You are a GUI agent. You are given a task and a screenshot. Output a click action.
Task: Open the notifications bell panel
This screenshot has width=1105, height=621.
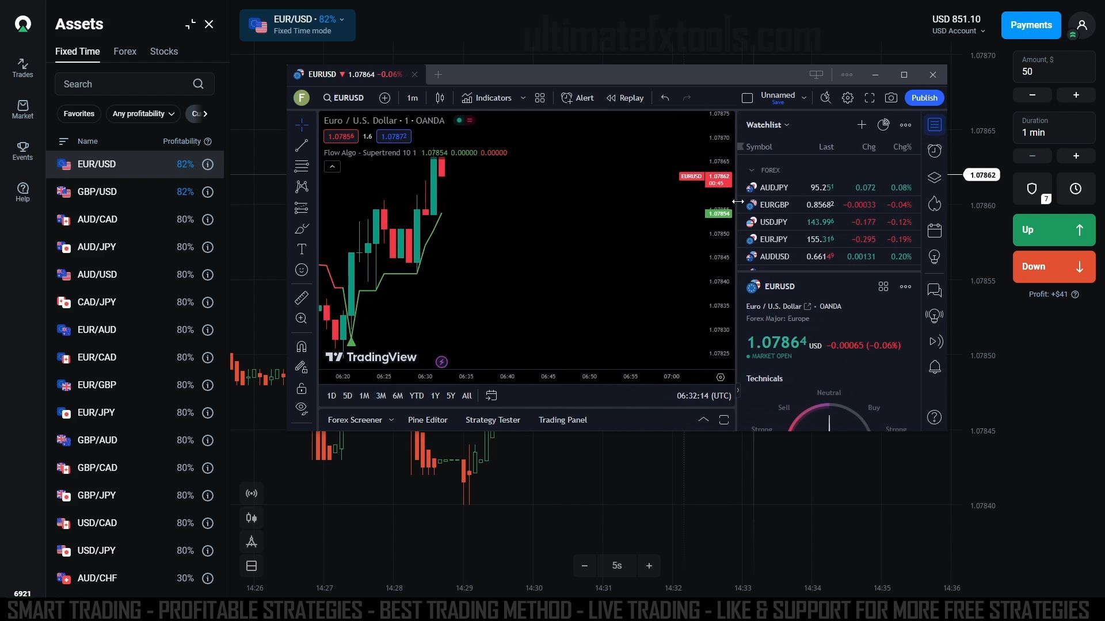tap(935, 367)
